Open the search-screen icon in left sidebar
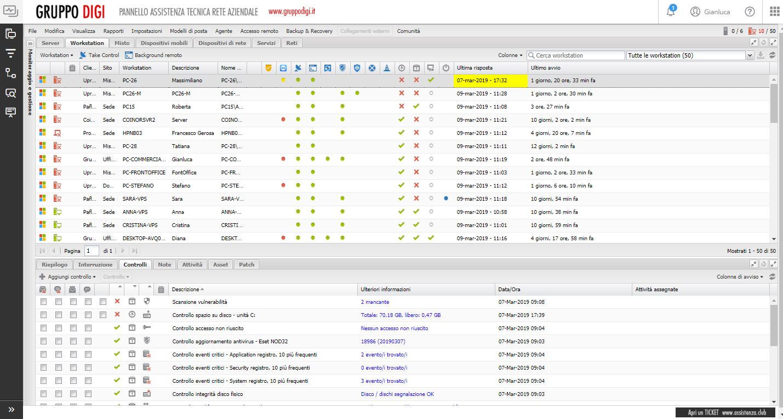Viewport: 783px width, 419px height. tap(11, 92)
